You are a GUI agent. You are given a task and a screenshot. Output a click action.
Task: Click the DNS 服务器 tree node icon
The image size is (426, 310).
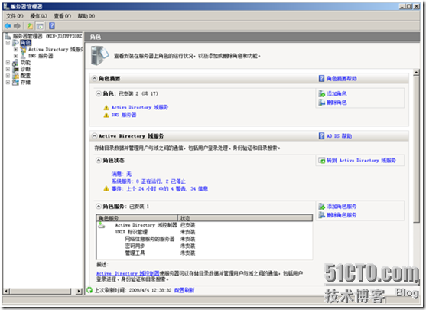pyautogui.click(x=24, y=56)
